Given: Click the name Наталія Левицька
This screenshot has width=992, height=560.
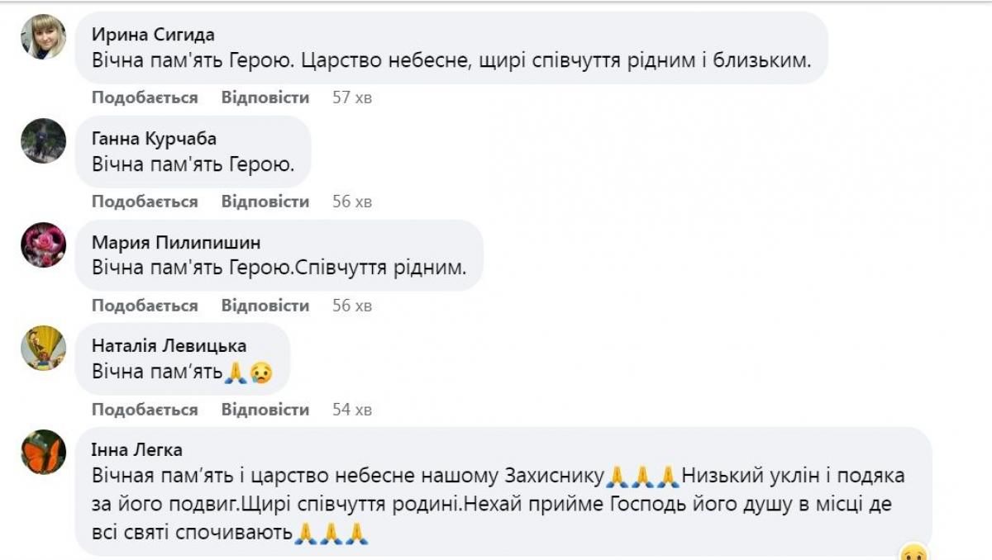Looking at the screenshot, I should (169, 346).
